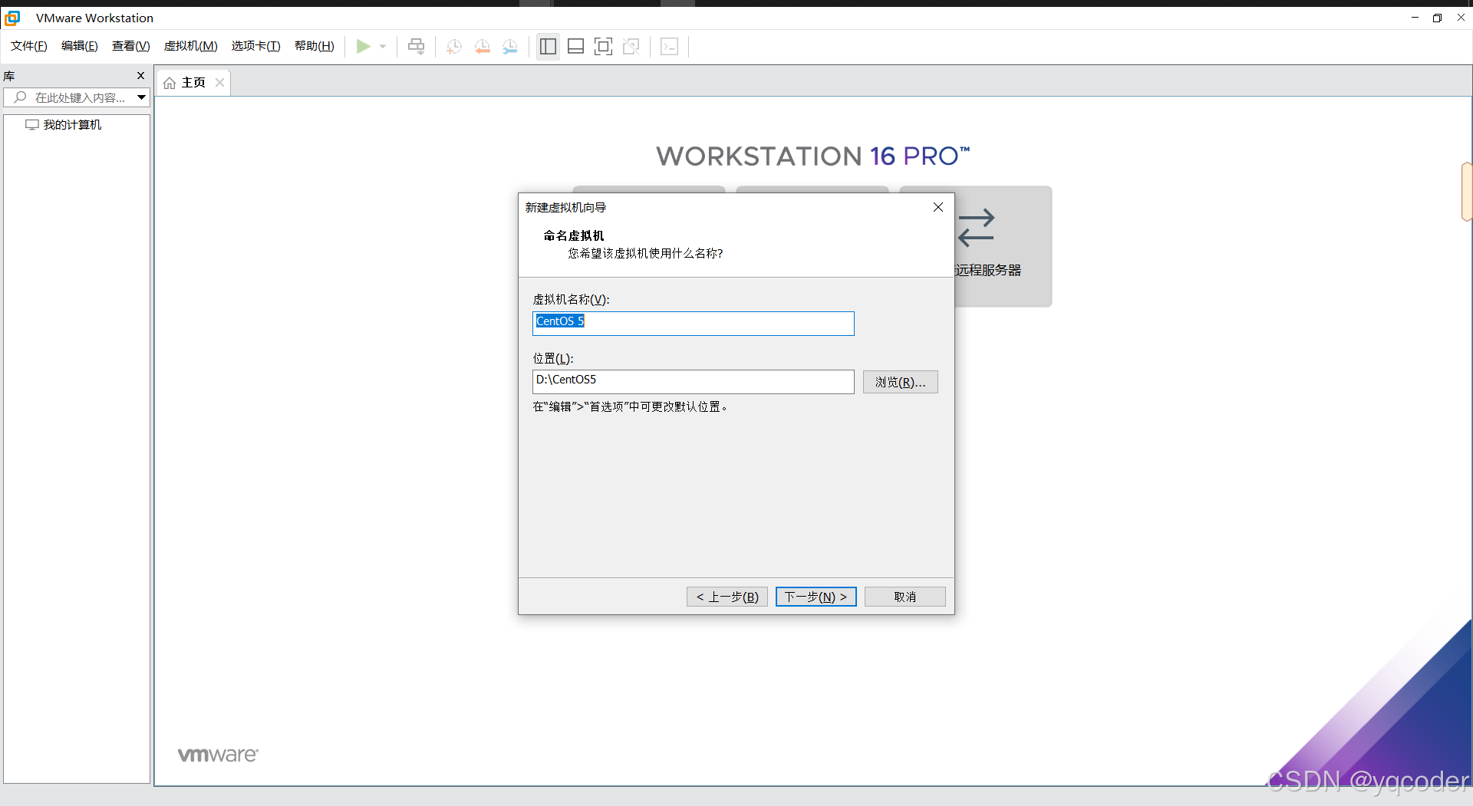1473x806 pixels.
Task: Click the search magnifier icon in library
Action: click(20, 97)
